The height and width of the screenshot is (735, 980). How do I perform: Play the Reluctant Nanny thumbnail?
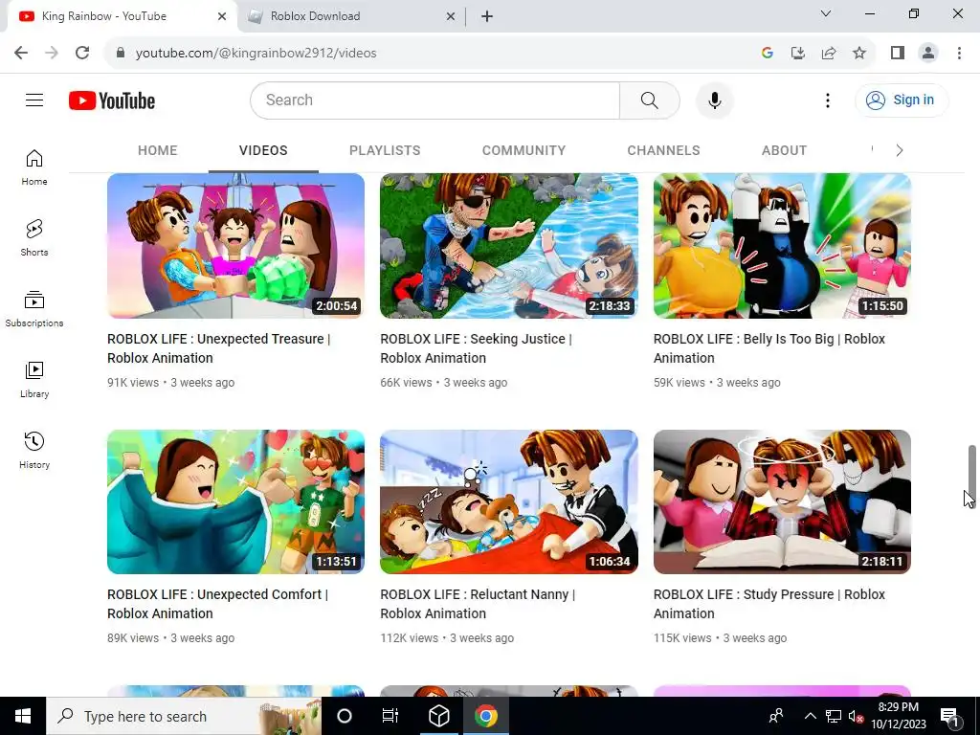click(x=509, y=501)
